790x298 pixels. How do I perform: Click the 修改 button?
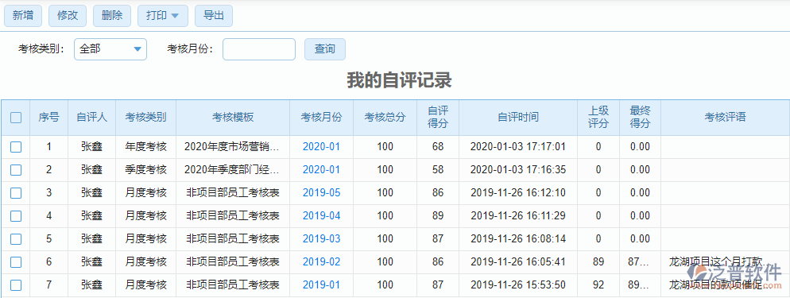pyautogui.click(x=68, y=16)
